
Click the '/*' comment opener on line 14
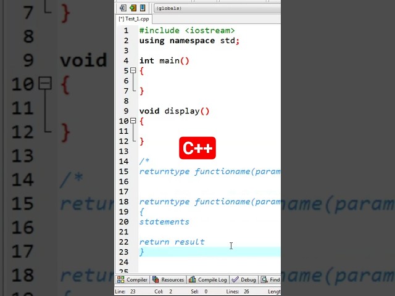click(x=144, y=161)
